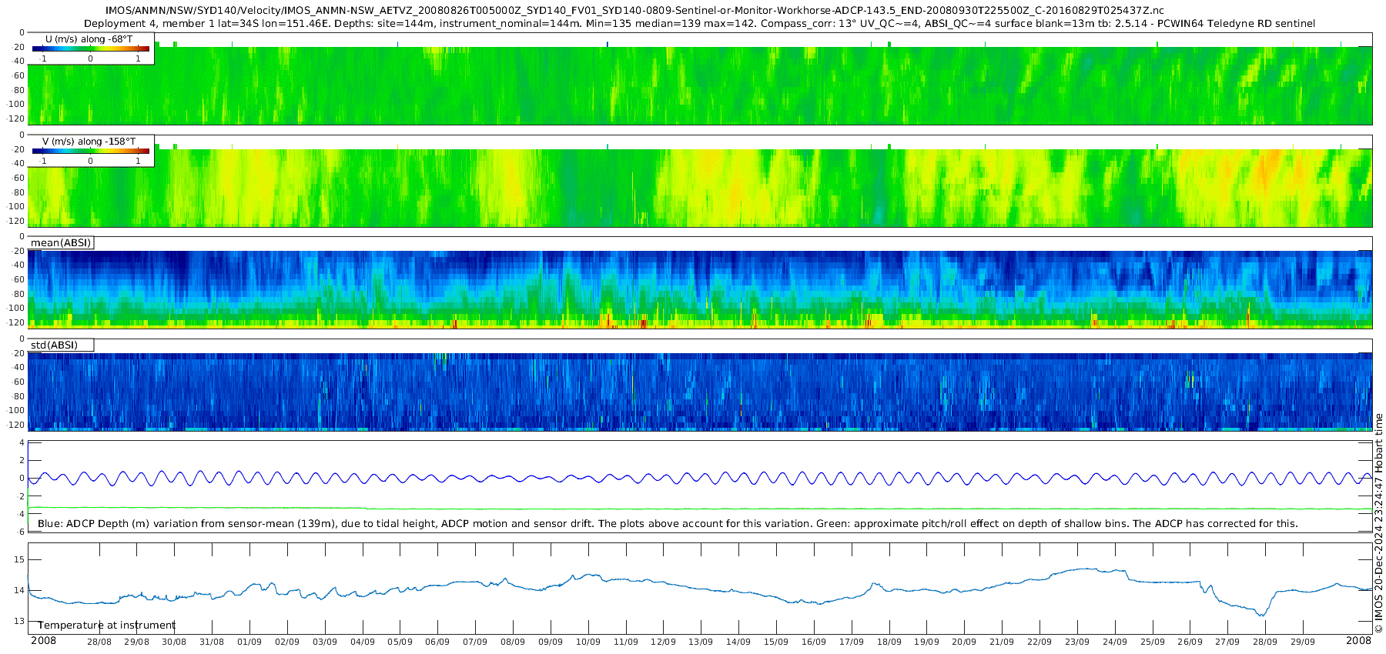Viewport: 1386px width, 654px height.
Task: Click the 2008 year label at bottom left
Action: [43, 641]
